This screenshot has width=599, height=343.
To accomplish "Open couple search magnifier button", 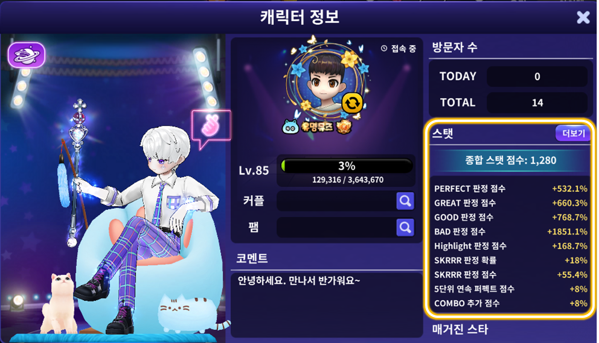I will click(x=405, y=201).
